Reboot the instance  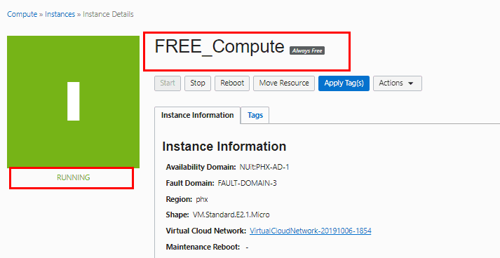click(232, 83)
